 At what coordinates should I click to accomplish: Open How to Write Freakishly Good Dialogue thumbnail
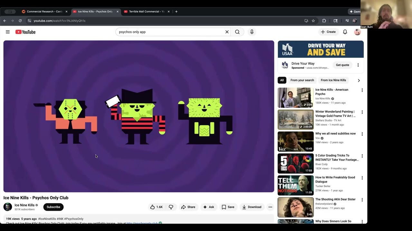295,185
